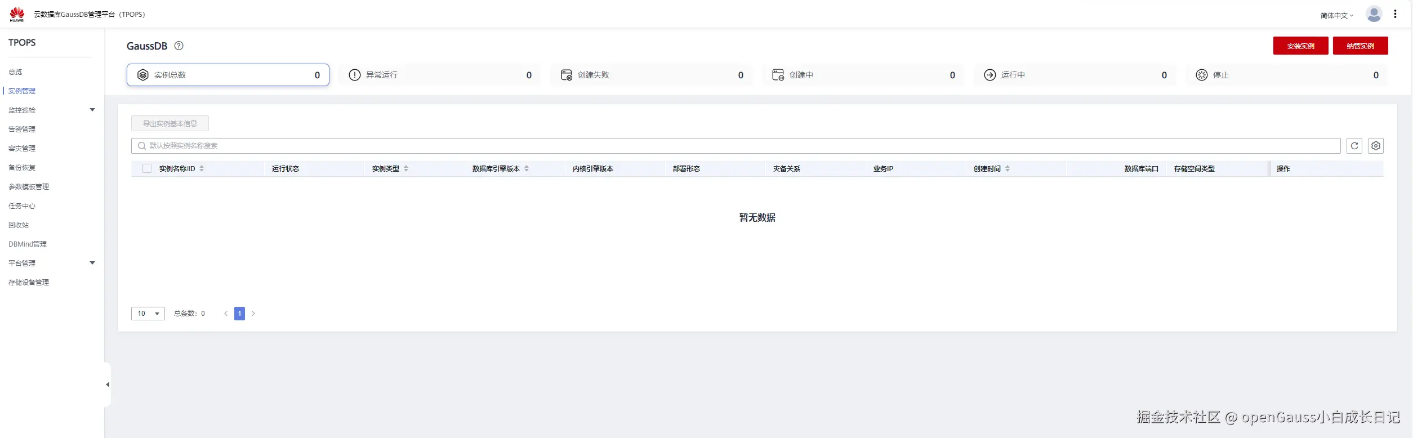
Task: Open 告警管理 in the sidebar
Action: point(22,129)
